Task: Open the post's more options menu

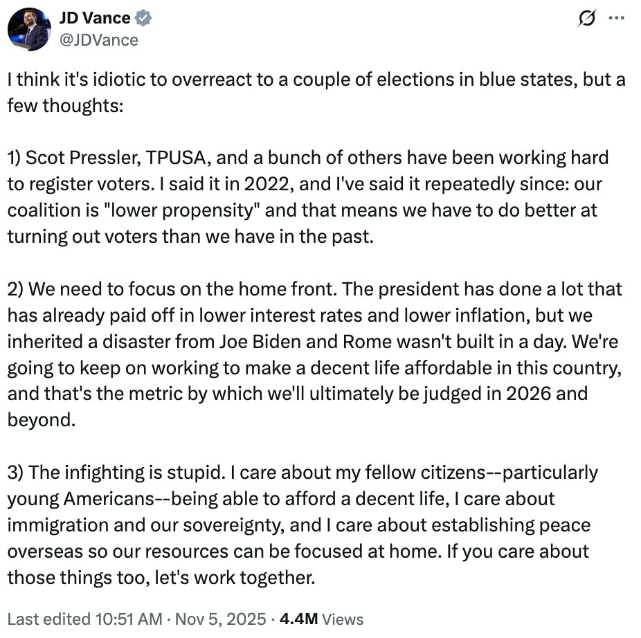Action: tap(617, 19)
